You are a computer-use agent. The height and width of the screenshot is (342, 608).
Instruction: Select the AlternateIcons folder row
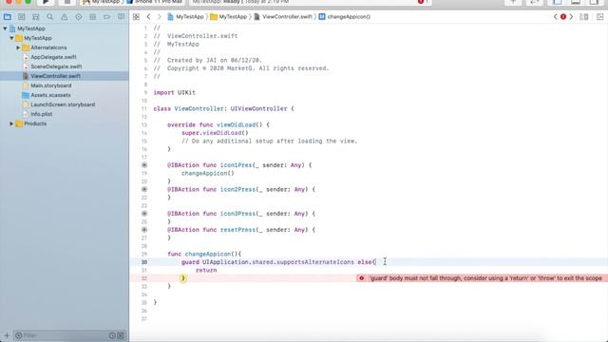tap(48, 47)
